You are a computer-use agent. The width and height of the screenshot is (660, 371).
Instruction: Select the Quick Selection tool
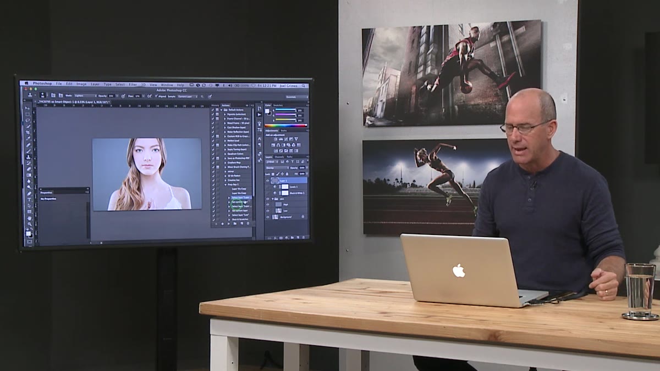(28, 126)
